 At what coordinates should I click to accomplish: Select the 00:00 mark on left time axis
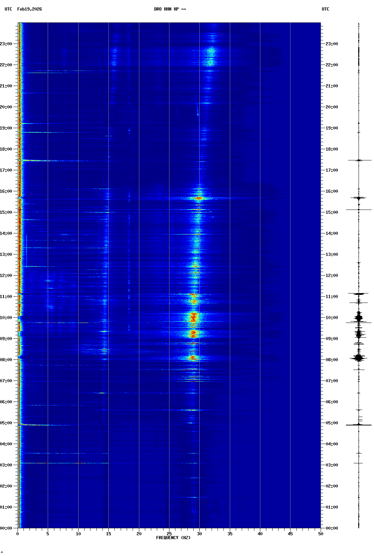(x=6, y=528)
